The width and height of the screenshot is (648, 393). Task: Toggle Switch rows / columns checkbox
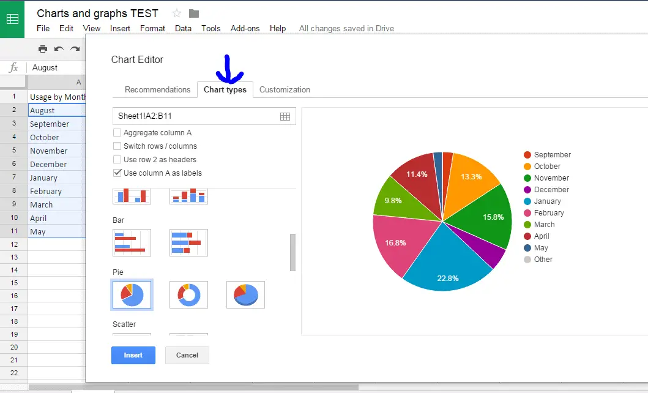(x=117, y=146)
